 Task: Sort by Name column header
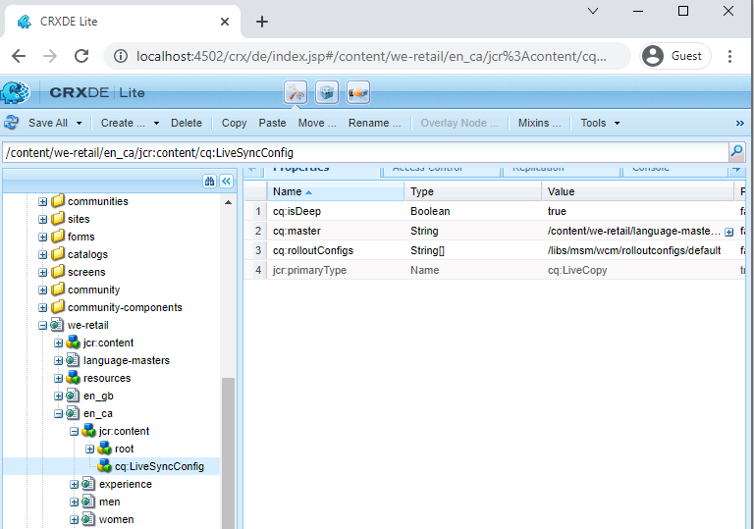[x=336, y=191]
